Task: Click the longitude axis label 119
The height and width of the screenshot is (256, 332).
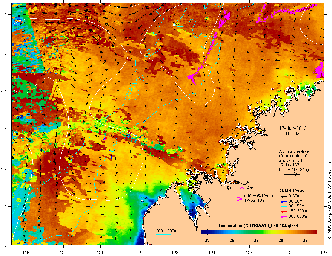Action: (26, 253)
